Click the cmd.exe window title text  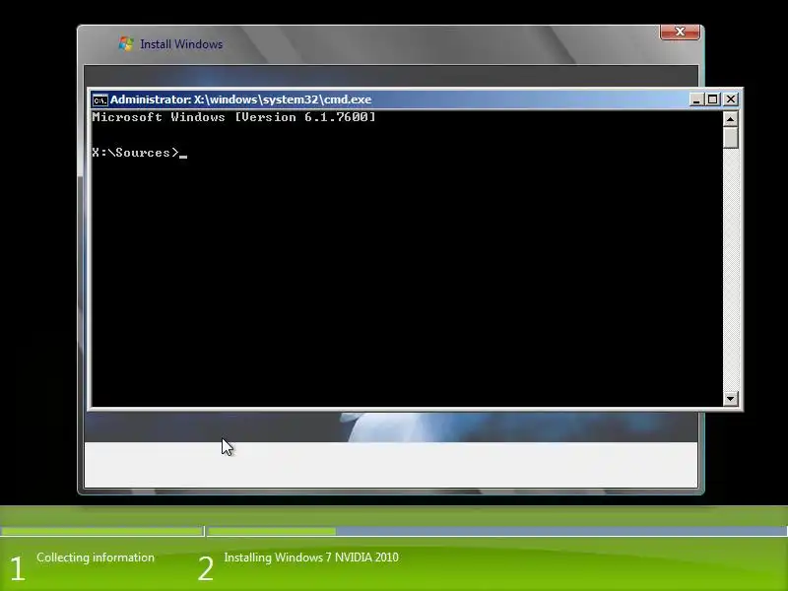pyautogui.click(x=240, y=99)
